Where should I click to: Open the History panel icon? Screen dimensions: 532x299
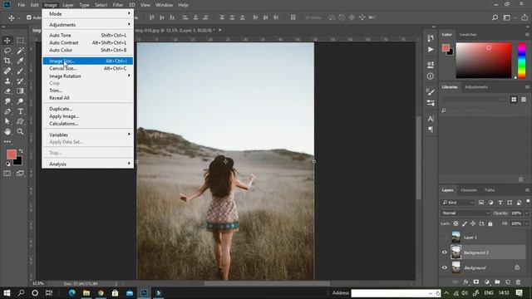pos(431,38)
